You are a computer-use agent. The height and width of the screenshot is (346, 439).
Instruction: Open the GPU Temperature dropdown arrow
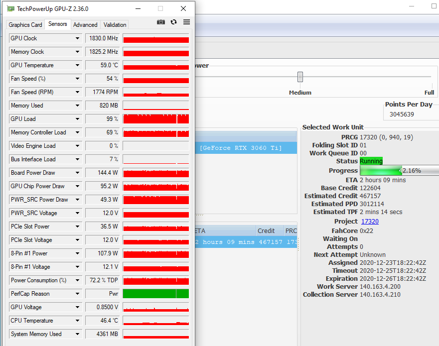78,65
